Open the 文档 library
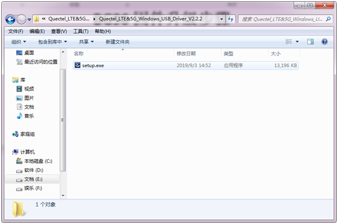 29,107
